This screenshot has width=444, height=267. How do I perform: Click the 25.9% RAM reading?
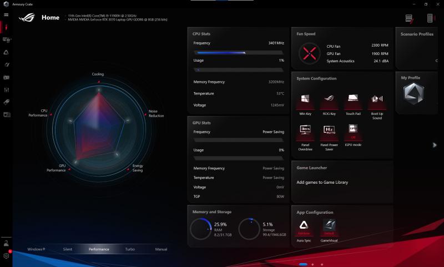[220, 224]
